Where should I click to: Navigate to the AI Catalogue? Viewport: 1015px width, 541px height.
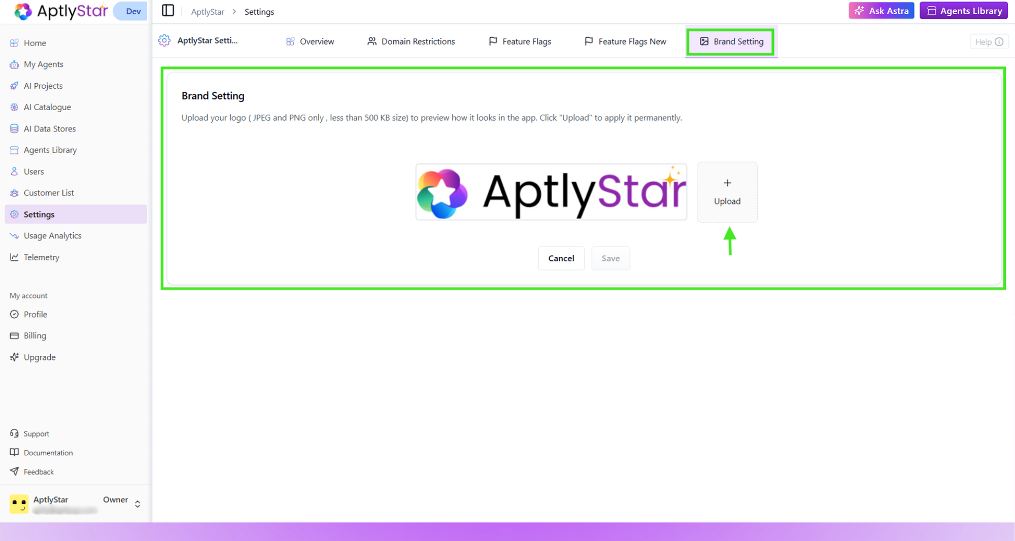[x=47, y=107]
